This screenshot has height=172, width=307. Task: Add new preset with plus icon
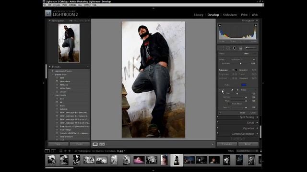(88, 67)
